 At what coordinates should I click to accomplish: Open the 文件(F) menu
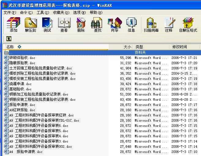(10, 13)
